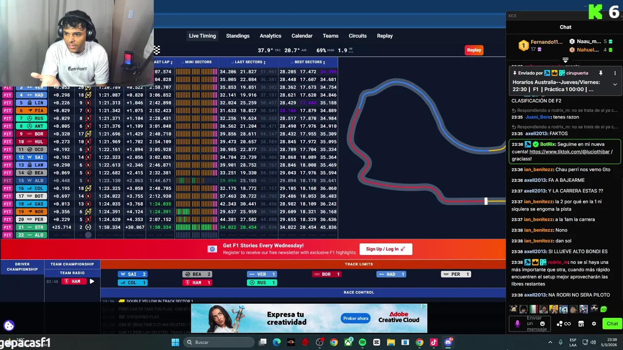623x350 pixels.
Task: Click PER track limits badge
Action: coord(456,274)
